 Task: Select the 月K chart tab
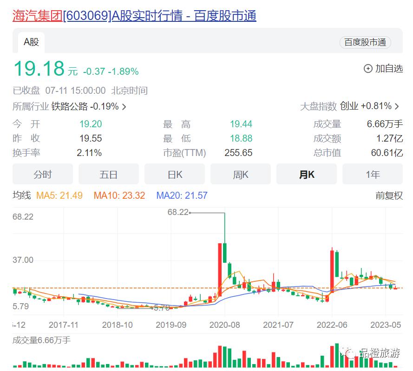click(307, 174)
